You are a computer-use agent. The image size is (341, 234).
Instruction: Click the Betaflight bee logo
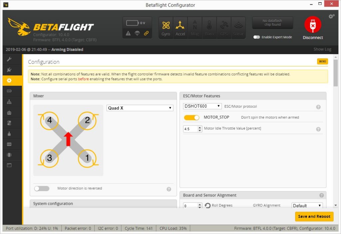click(x=19, y=27)
